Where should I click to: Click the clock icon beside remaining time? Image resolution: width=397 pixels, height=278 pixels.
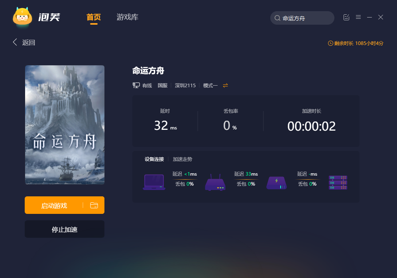pos(330,43)
